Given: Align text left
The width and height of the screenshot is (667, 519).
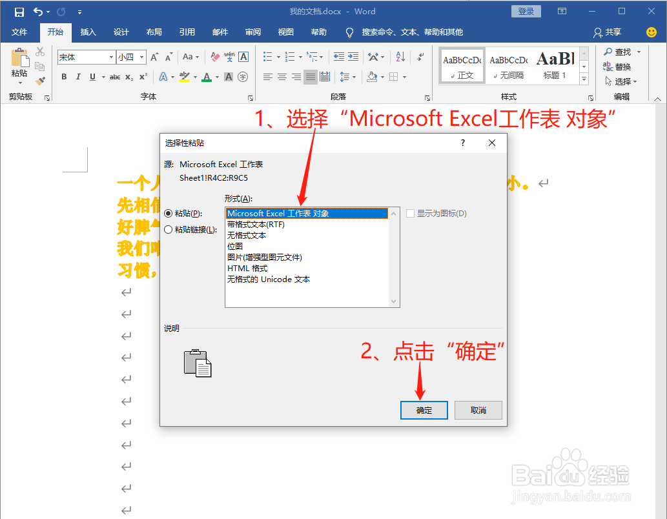Looking at the screenshot, I should pos(267,77).
